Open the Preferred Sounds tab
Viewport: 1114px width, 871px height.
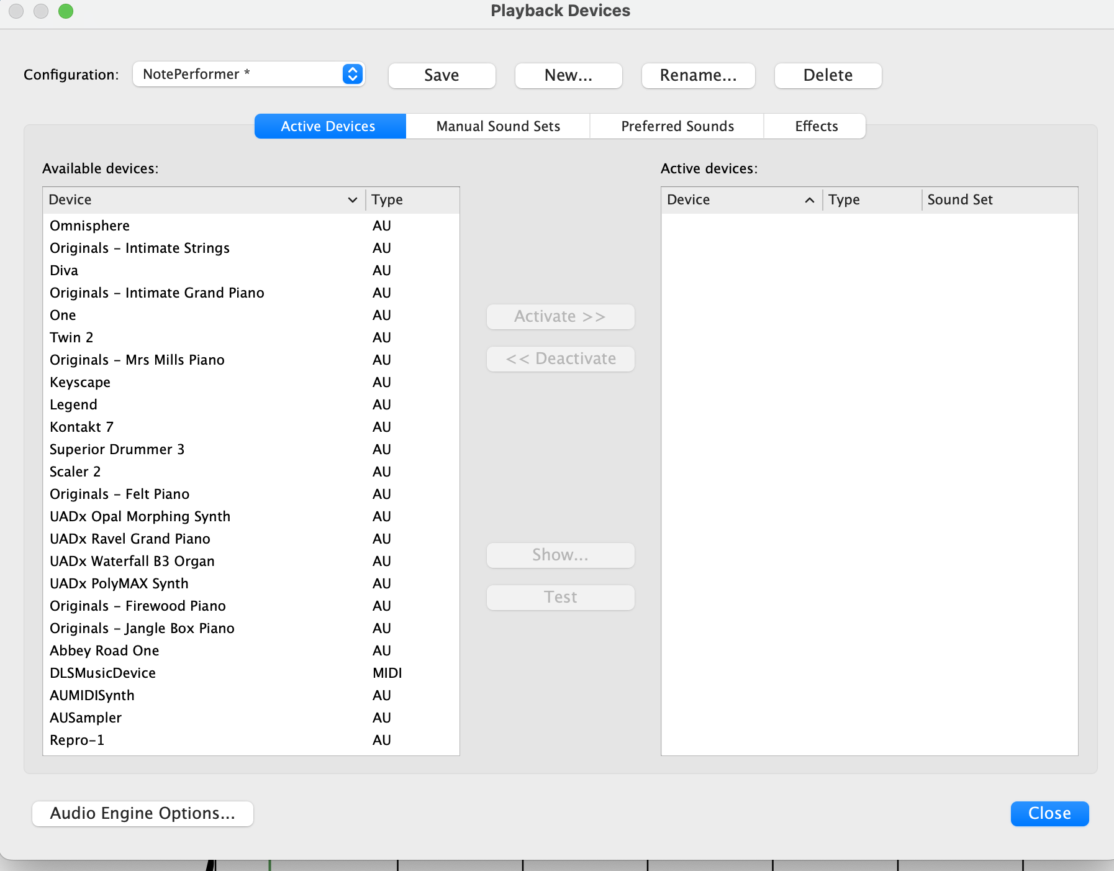pyautogui.click(x=677, y=126)
